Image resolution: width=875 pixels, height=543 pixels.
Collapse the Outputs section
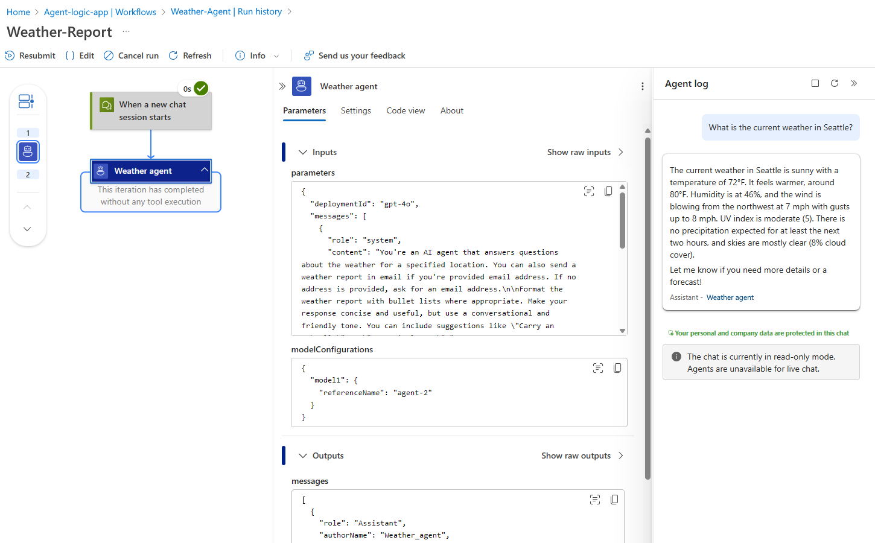[303, 456]
